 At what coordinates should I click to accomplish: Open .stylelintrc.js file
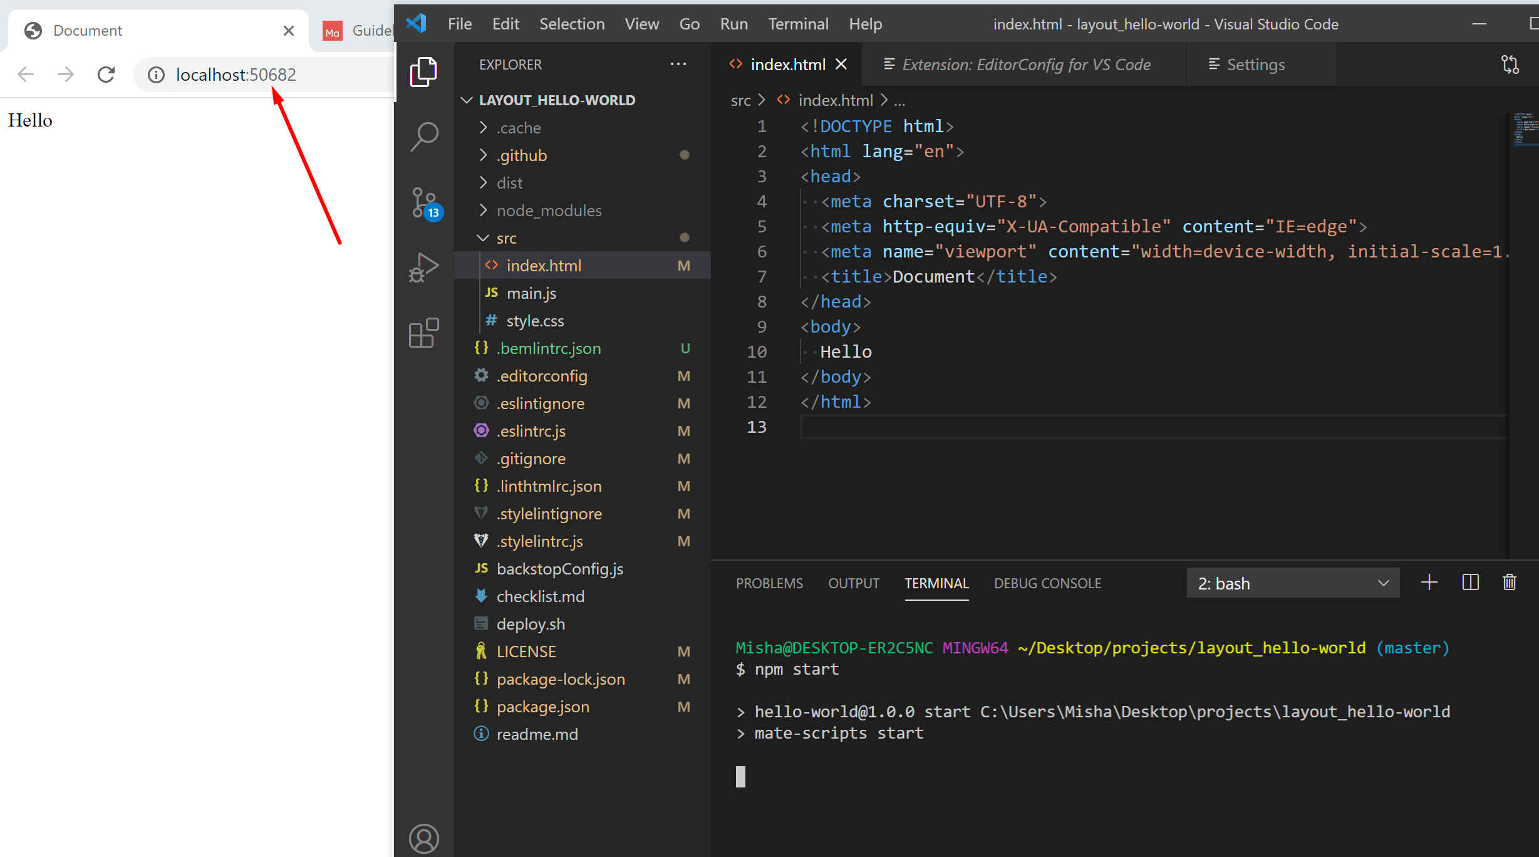tap(583, 541)
